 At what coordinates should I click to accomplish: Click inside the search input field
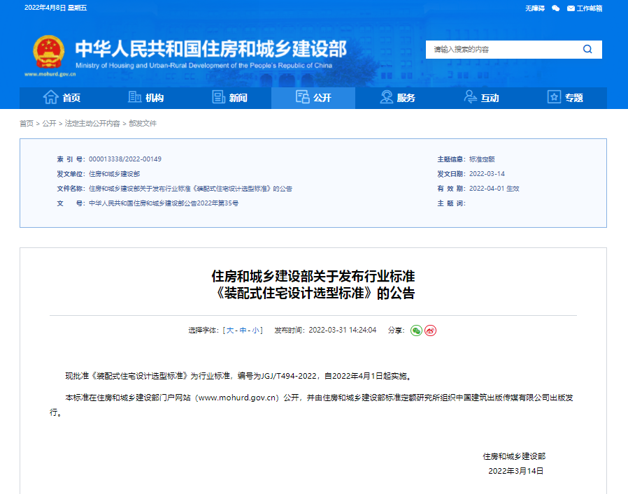pos(500,50)
